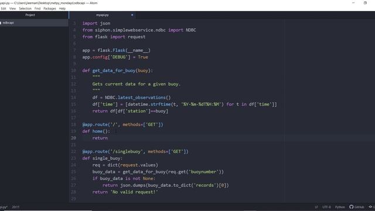Select the Project panel tab
This screenshot has height=211, width=375.
point(30,15)
